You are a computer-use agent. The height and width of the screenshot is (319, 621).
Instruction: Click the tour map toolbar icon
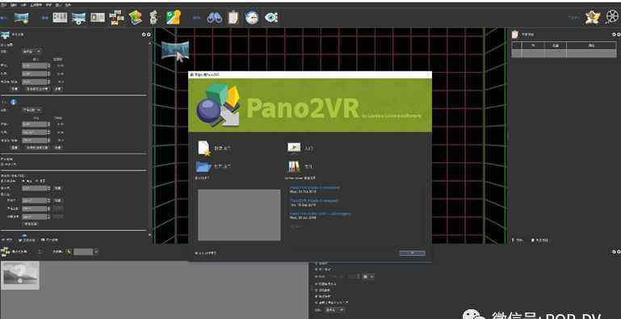click(x=136, y=18)
